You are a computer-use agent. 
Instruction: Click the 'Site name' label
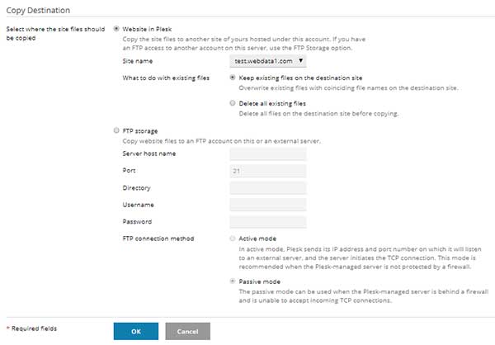coord(138,61)
